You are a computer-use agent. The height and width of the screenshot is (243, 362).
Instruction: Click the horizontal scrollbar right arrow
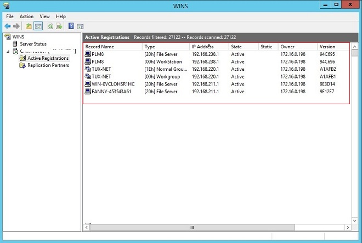[348, 227]
